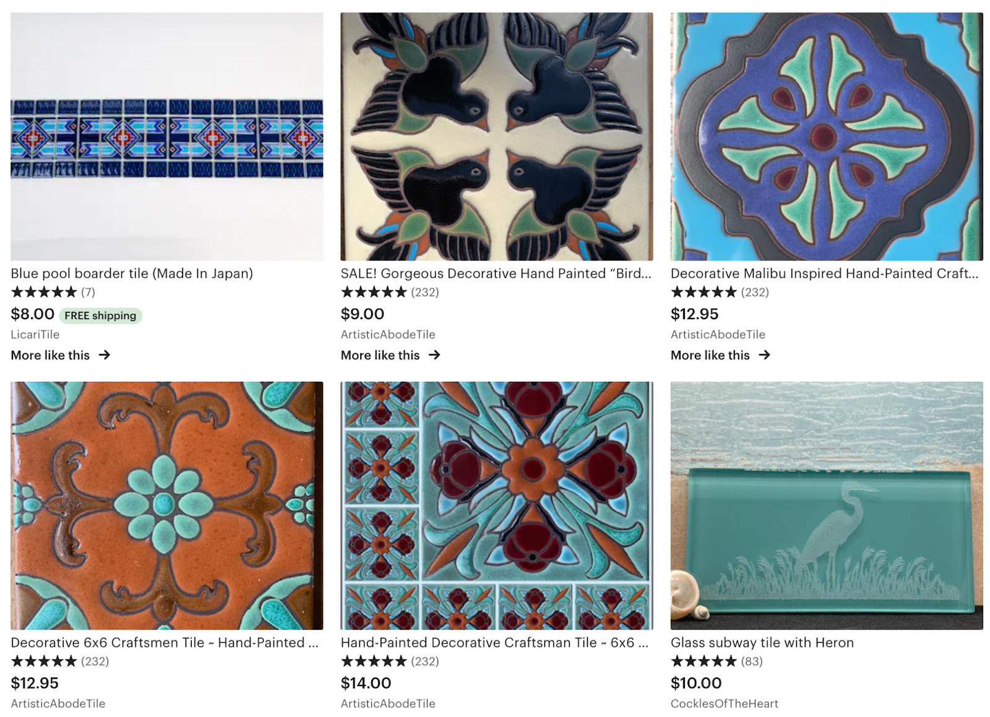Open the Blue pool boarder tile photo

click(x=167, y=137)
